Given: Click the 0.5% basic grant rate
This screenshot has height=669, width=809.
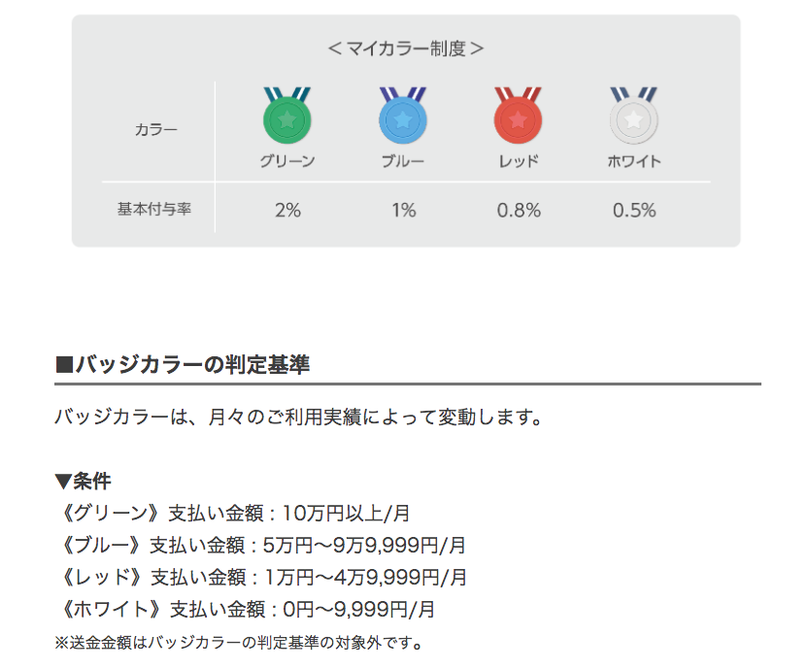Looking at the screenshot, I should pos(634,210).
